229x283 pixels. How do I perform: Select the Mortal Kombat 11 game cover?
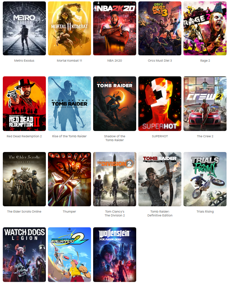(x=69, y=28)
